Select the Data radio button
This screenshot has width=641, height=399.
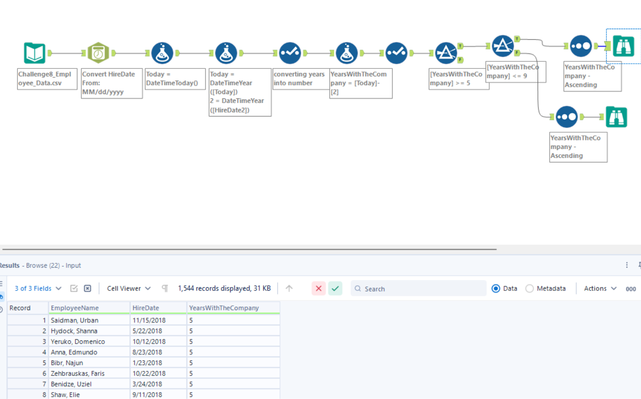tap(496, 288)
